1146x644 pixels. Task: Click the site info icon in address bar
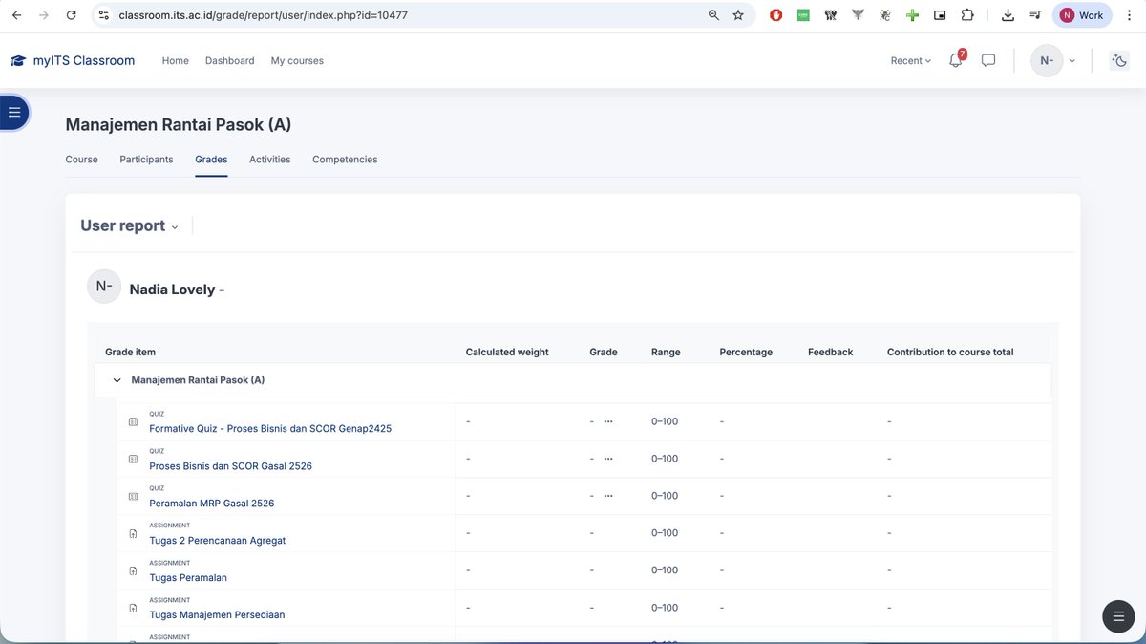(x=104, y=15)
